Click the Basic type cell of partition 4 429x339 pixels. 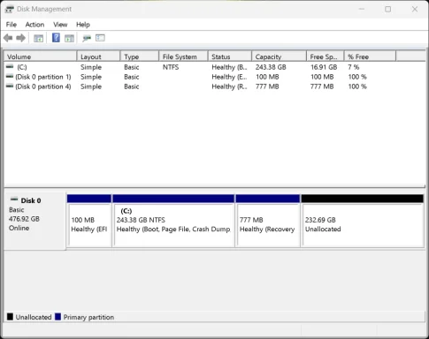click(x=132, y=87)
